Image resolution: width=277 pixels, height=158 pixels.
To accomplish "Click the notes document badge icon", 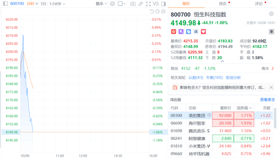I will tap(196, 32).
